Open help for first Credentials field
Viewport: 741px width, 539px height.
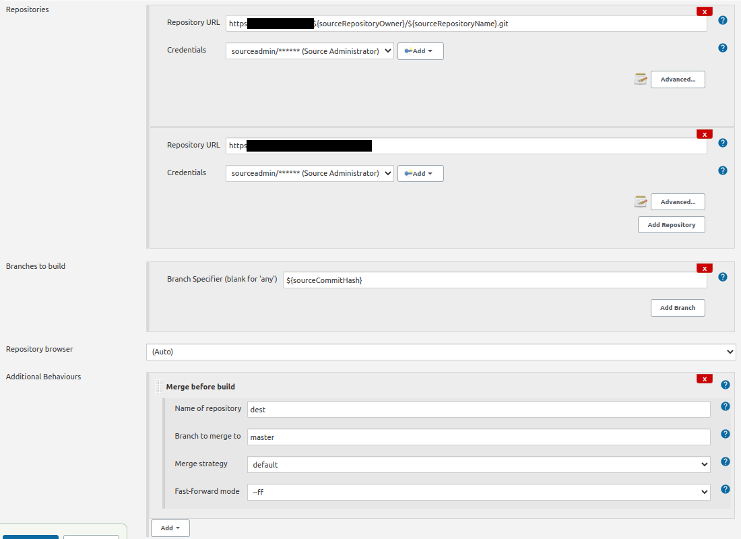[723, 48]
